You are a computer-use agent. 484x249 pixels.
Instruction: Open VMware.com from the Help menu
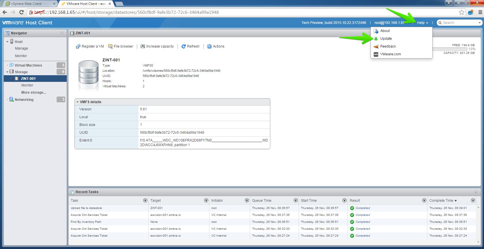pyautogui.click(x=401, y=54)
